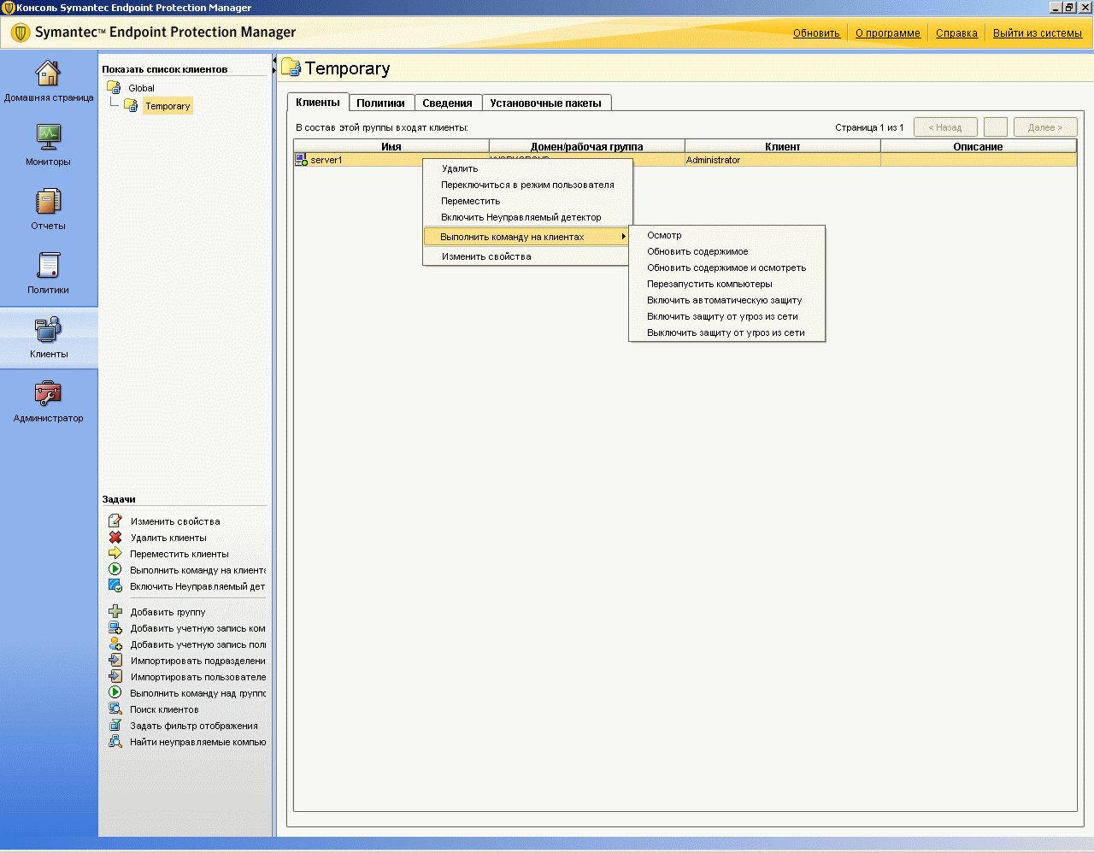This screenshot has height=853, width=1094.
Task: Open the Домашняя страница home icon
Action: click(48, 74)
